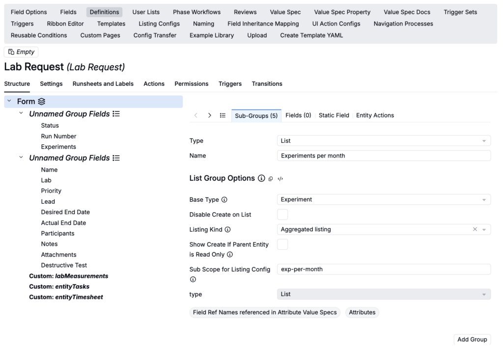
Task: Select Destructive Test in tree
Action: [x=64, y=266]
